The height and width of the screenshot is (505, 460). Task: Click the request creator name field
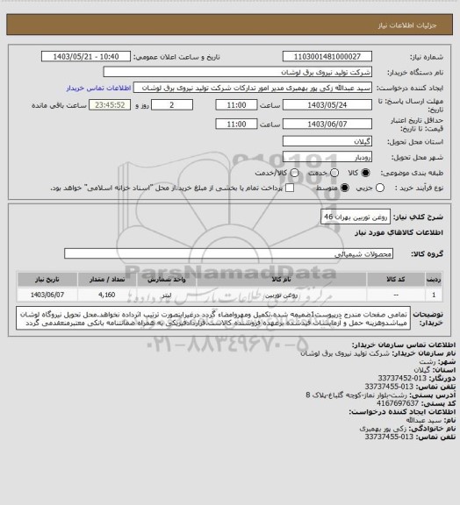[253, 88]
